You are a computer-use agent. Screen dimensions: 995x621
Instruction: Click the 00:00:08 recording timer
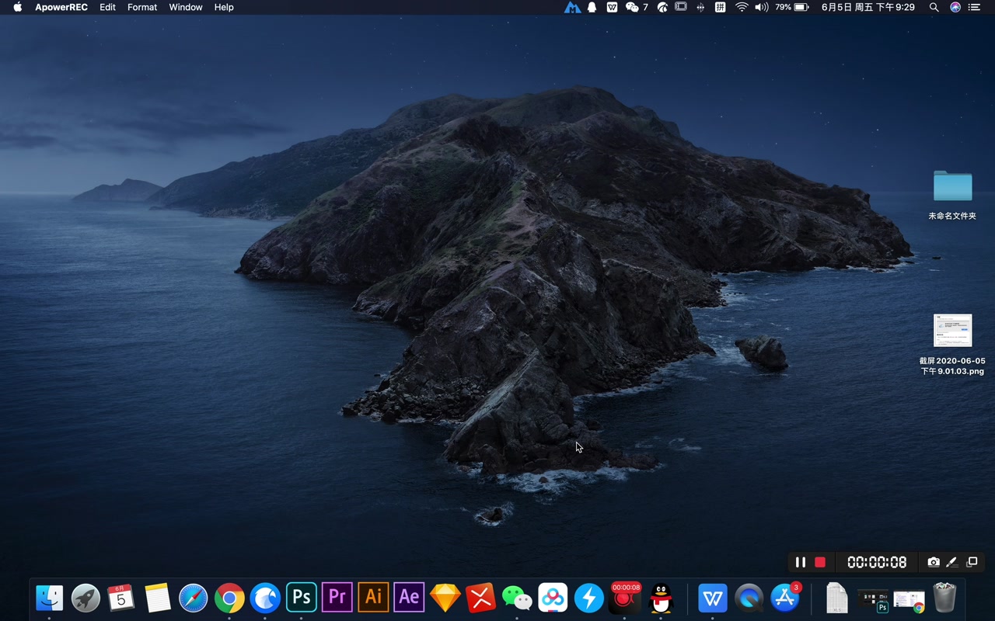coord(877,562)
